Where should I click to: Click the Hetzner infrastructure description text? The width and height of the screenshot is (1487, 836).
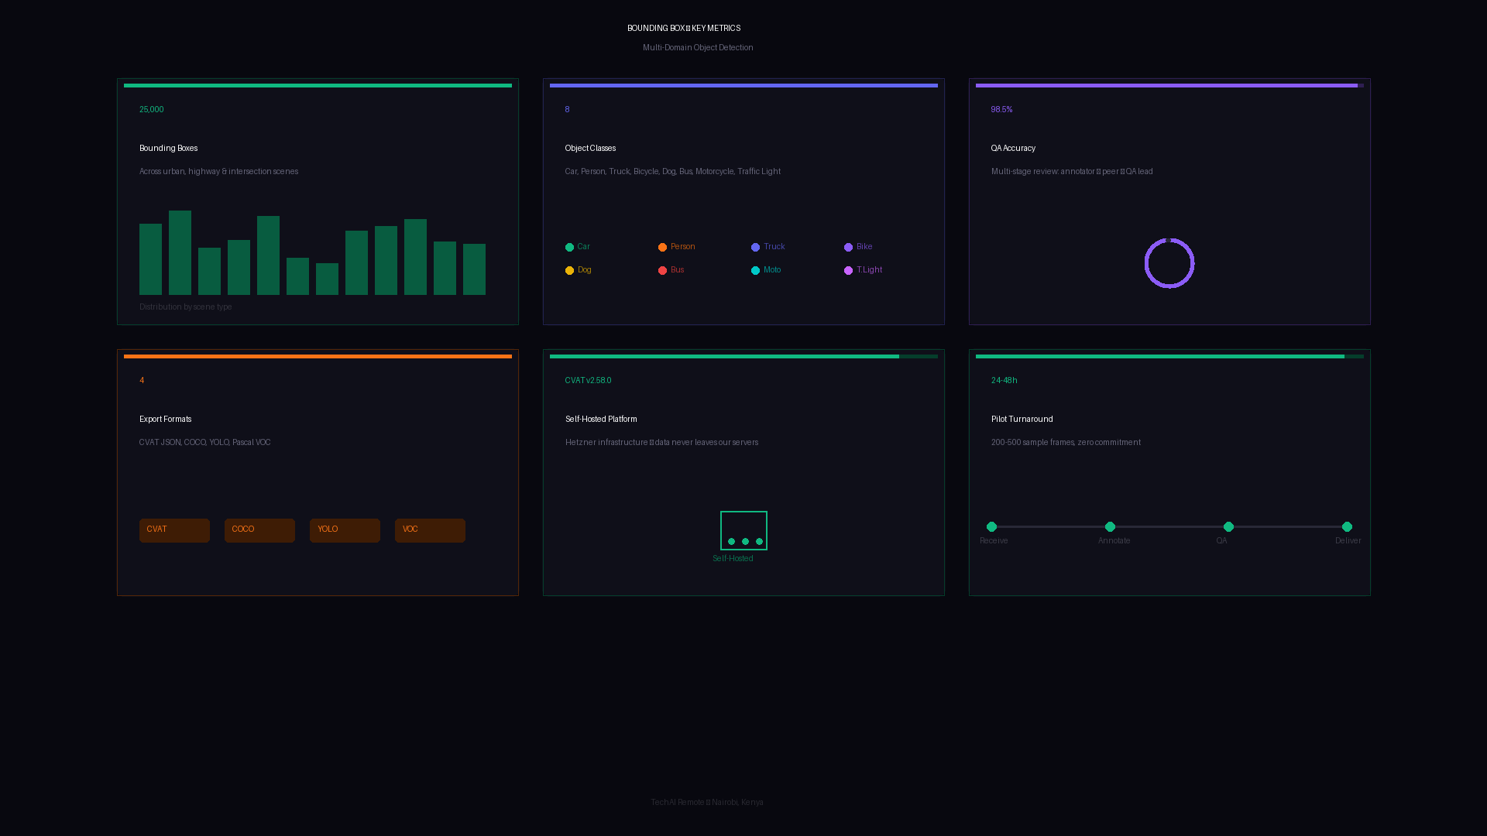(661, 443)
